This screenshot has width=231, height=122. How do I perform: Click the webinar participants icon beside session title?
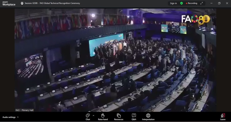(22, 3)
